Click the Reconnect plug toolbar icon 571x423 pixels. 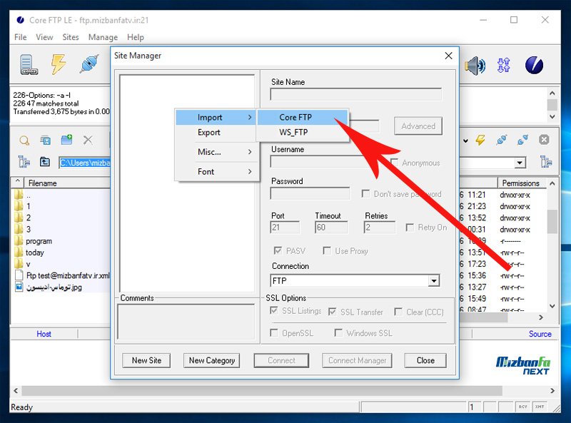coord(89,64)
